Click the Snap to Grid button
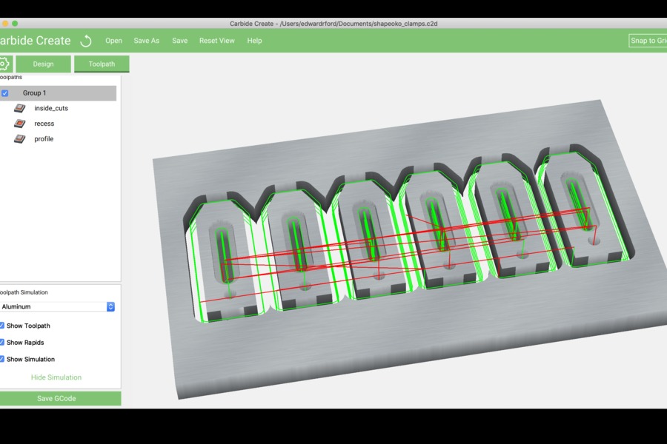The width and height of the screenshot is (667, 444). point(648,41)
